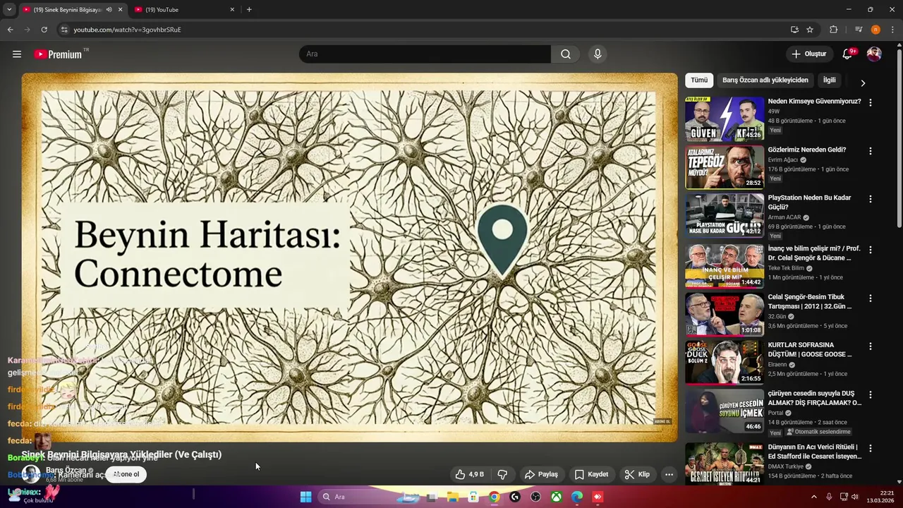Close the second YouTube tab

[x=232, y=10]
